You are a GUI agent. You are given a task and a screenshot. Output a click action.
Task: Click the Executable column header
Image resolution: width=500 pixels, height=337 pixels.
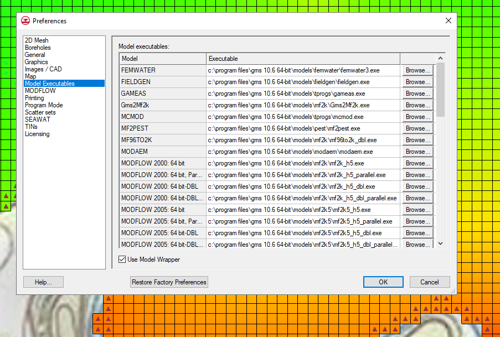[x=303, y=59]
